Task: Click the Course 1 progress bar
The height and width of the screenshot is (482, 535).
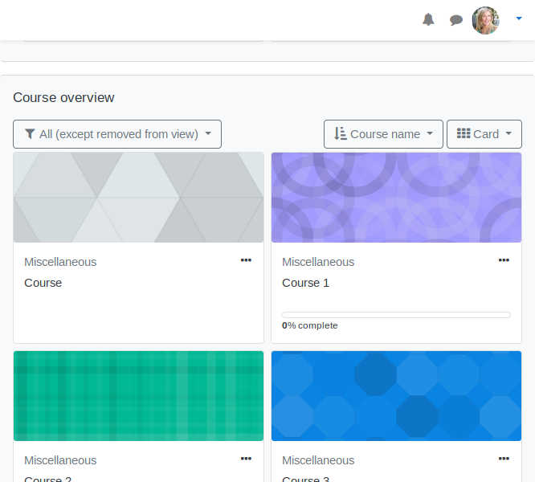Action: coord(396,315)
